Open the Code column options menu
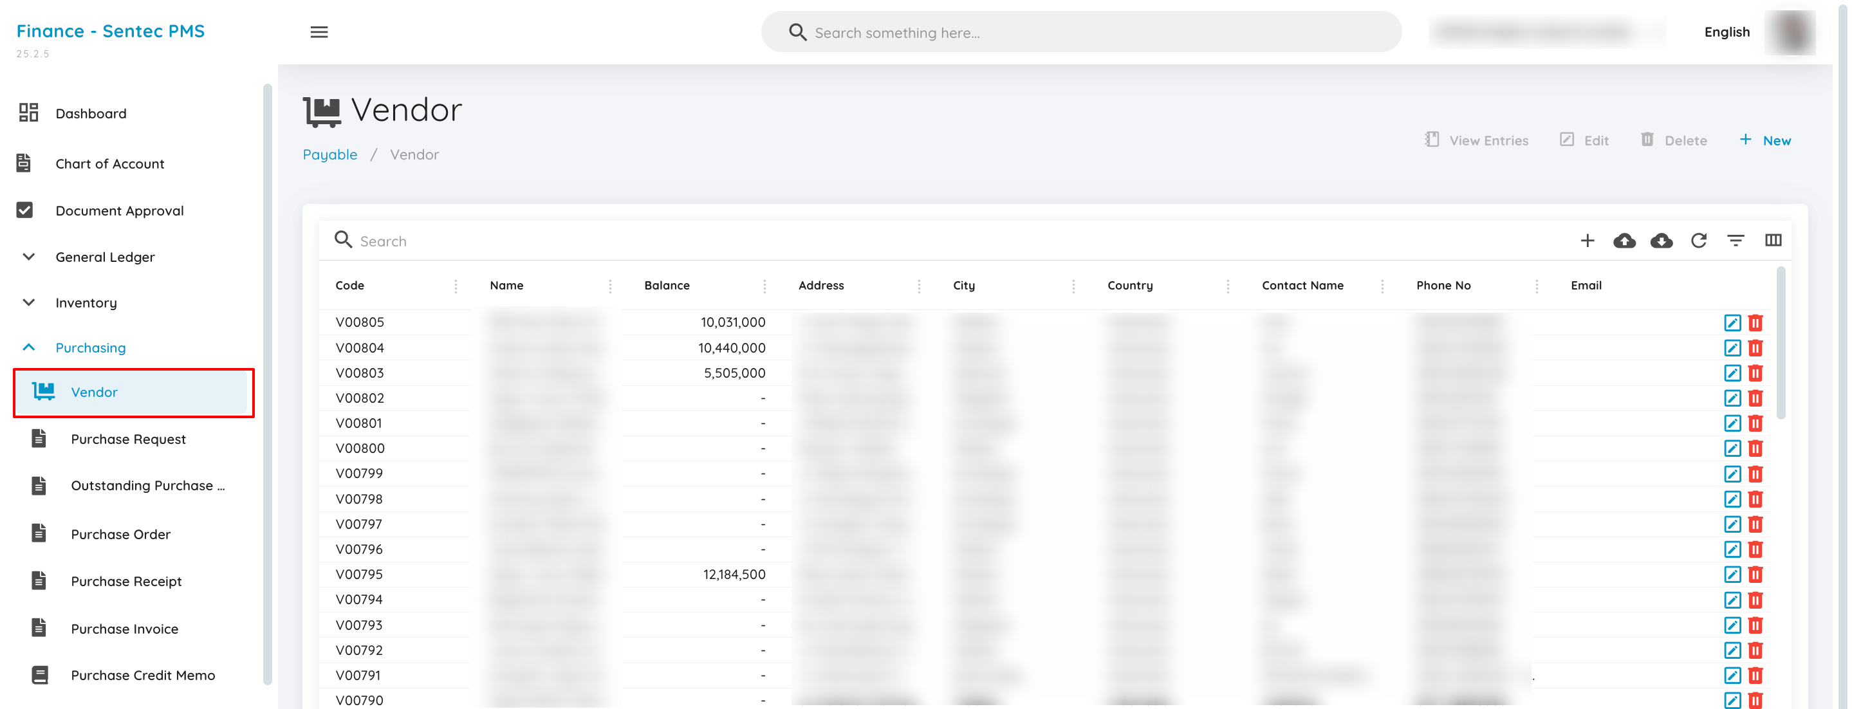 pyautogui.click(x=456, y=287)
